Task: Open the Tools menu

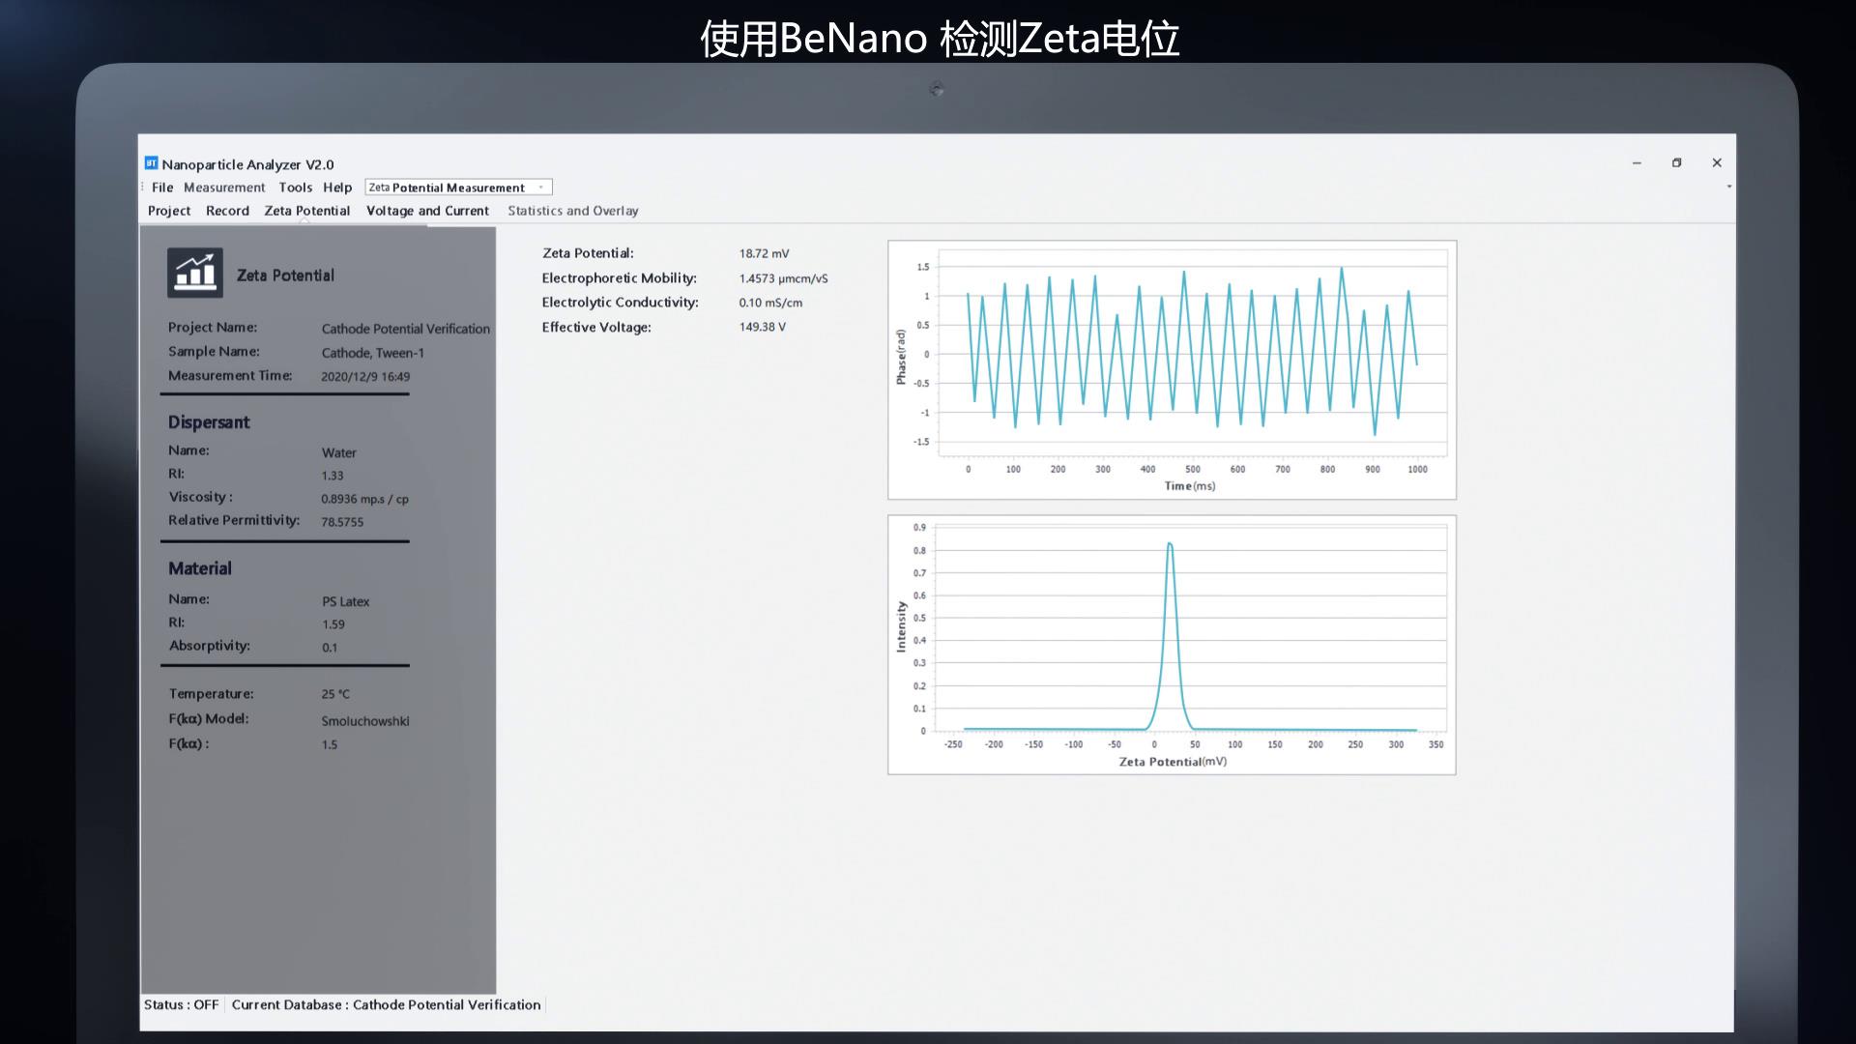Action: point(295,187)
